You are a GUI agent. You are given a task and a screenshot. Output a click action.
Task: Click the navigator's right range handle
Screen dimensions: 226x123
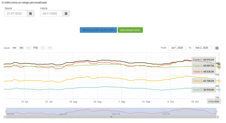coord(216,111)
